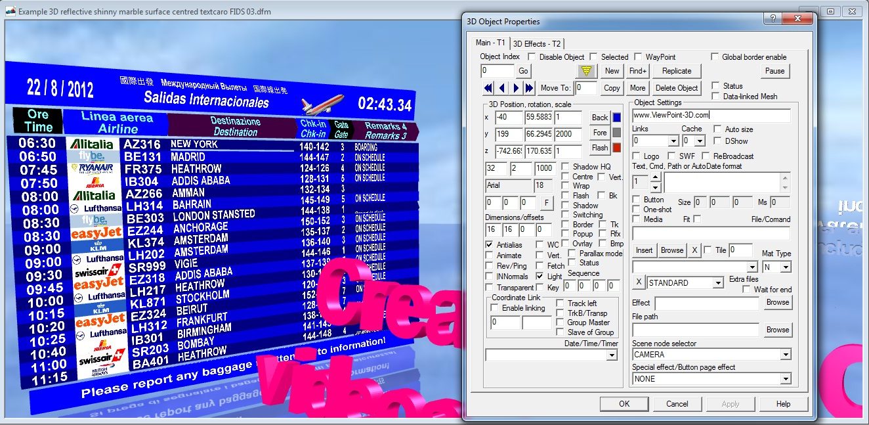This screenshot has height=425, width=869.
Task: Enable the Disable Object checkbox
Action: [x=532, y=57]
